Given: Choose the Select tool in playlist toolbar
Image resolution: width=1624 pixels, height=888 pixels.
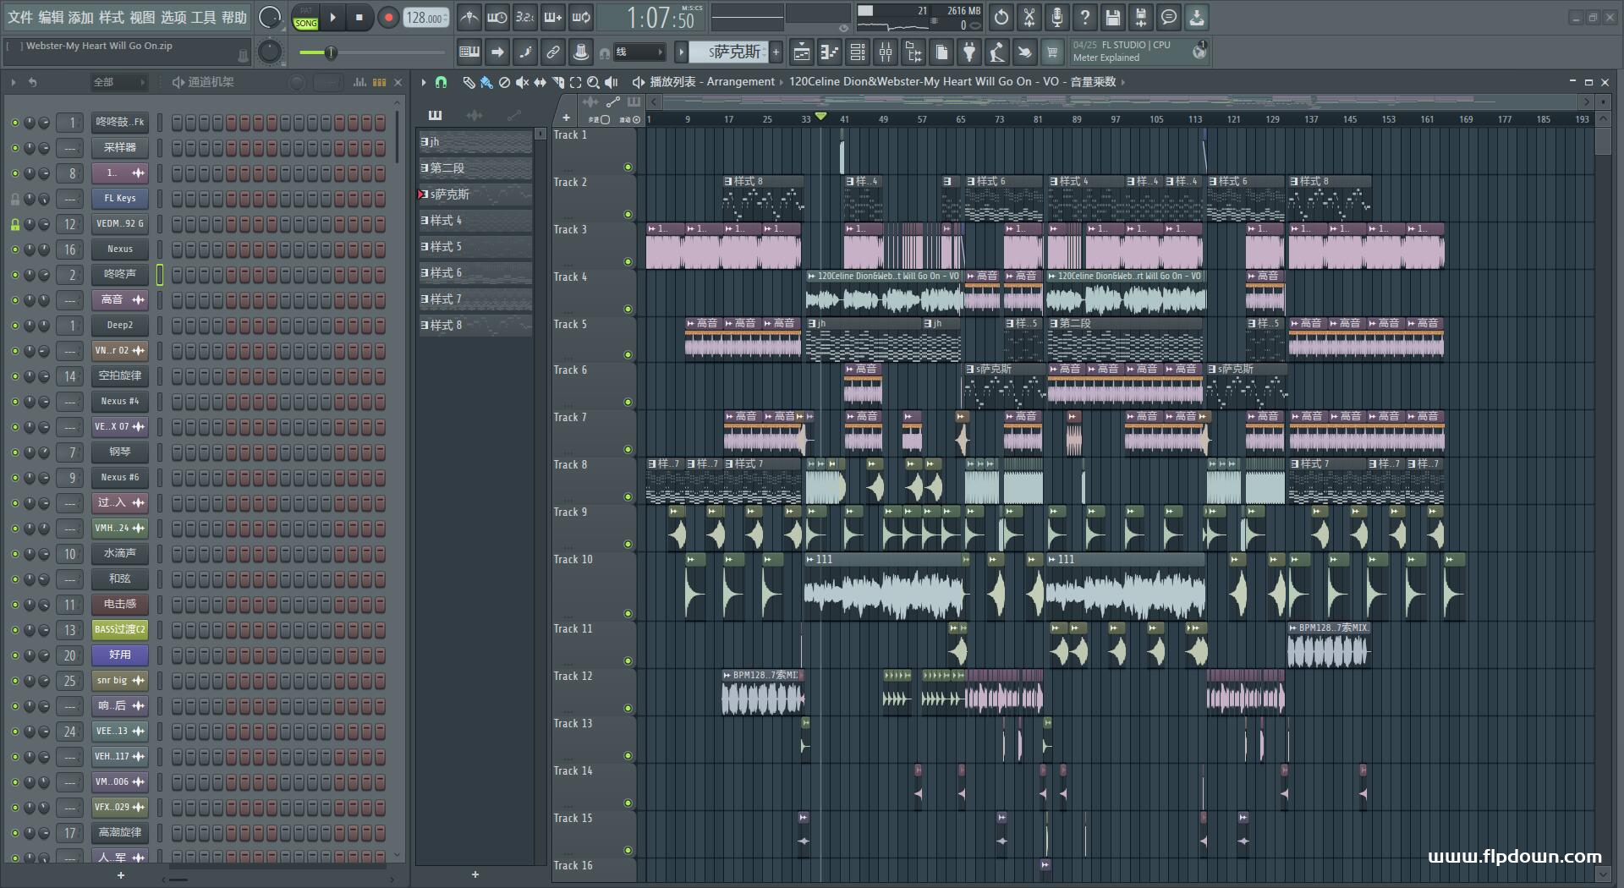Looking at the screenshot, I should [575, 82].
